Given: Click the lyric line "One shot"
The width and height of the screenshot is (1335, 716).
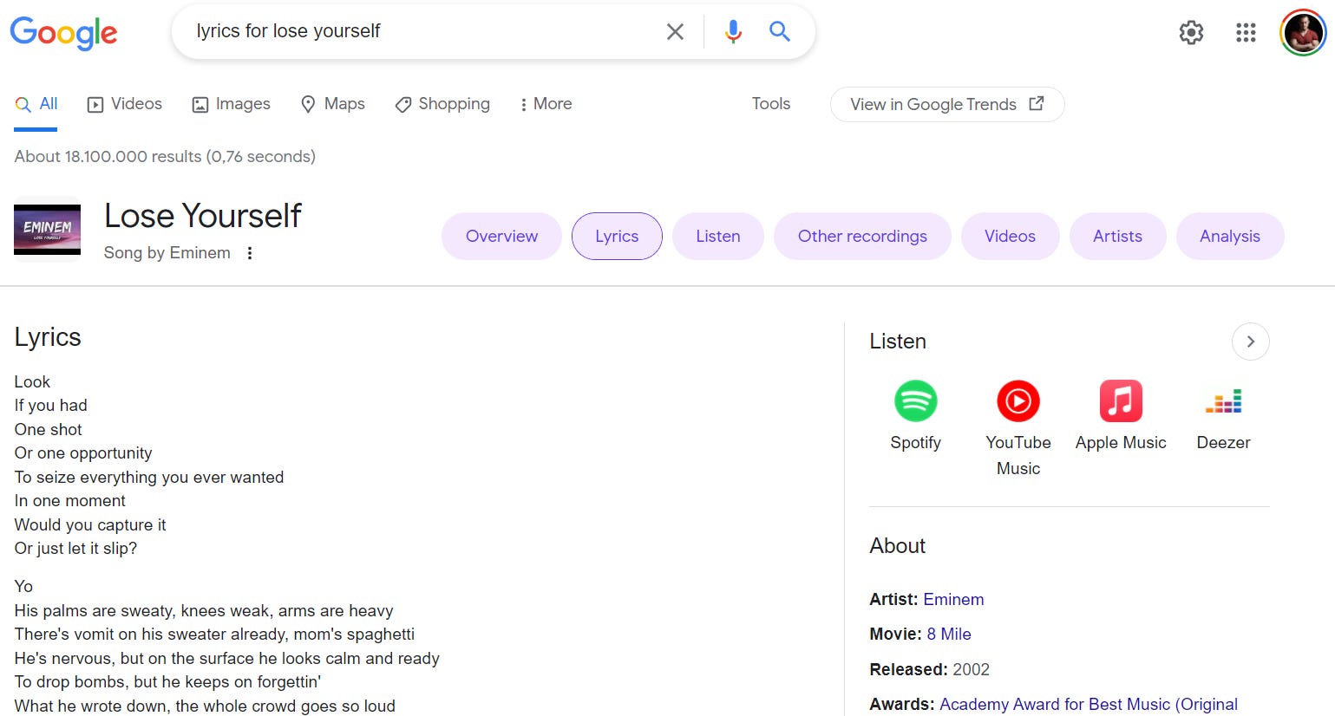Looking at the screenshot, I should (x=48, y=430).
